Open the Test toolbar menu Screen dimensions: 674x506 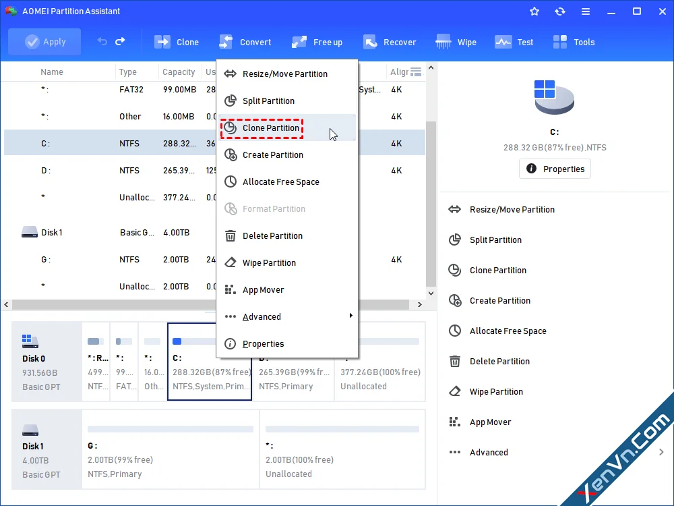(514, 42)
